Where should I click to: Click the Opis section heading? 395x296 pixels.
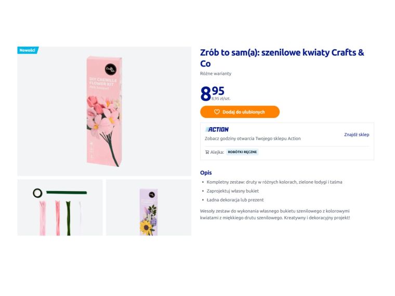point(206,173)
